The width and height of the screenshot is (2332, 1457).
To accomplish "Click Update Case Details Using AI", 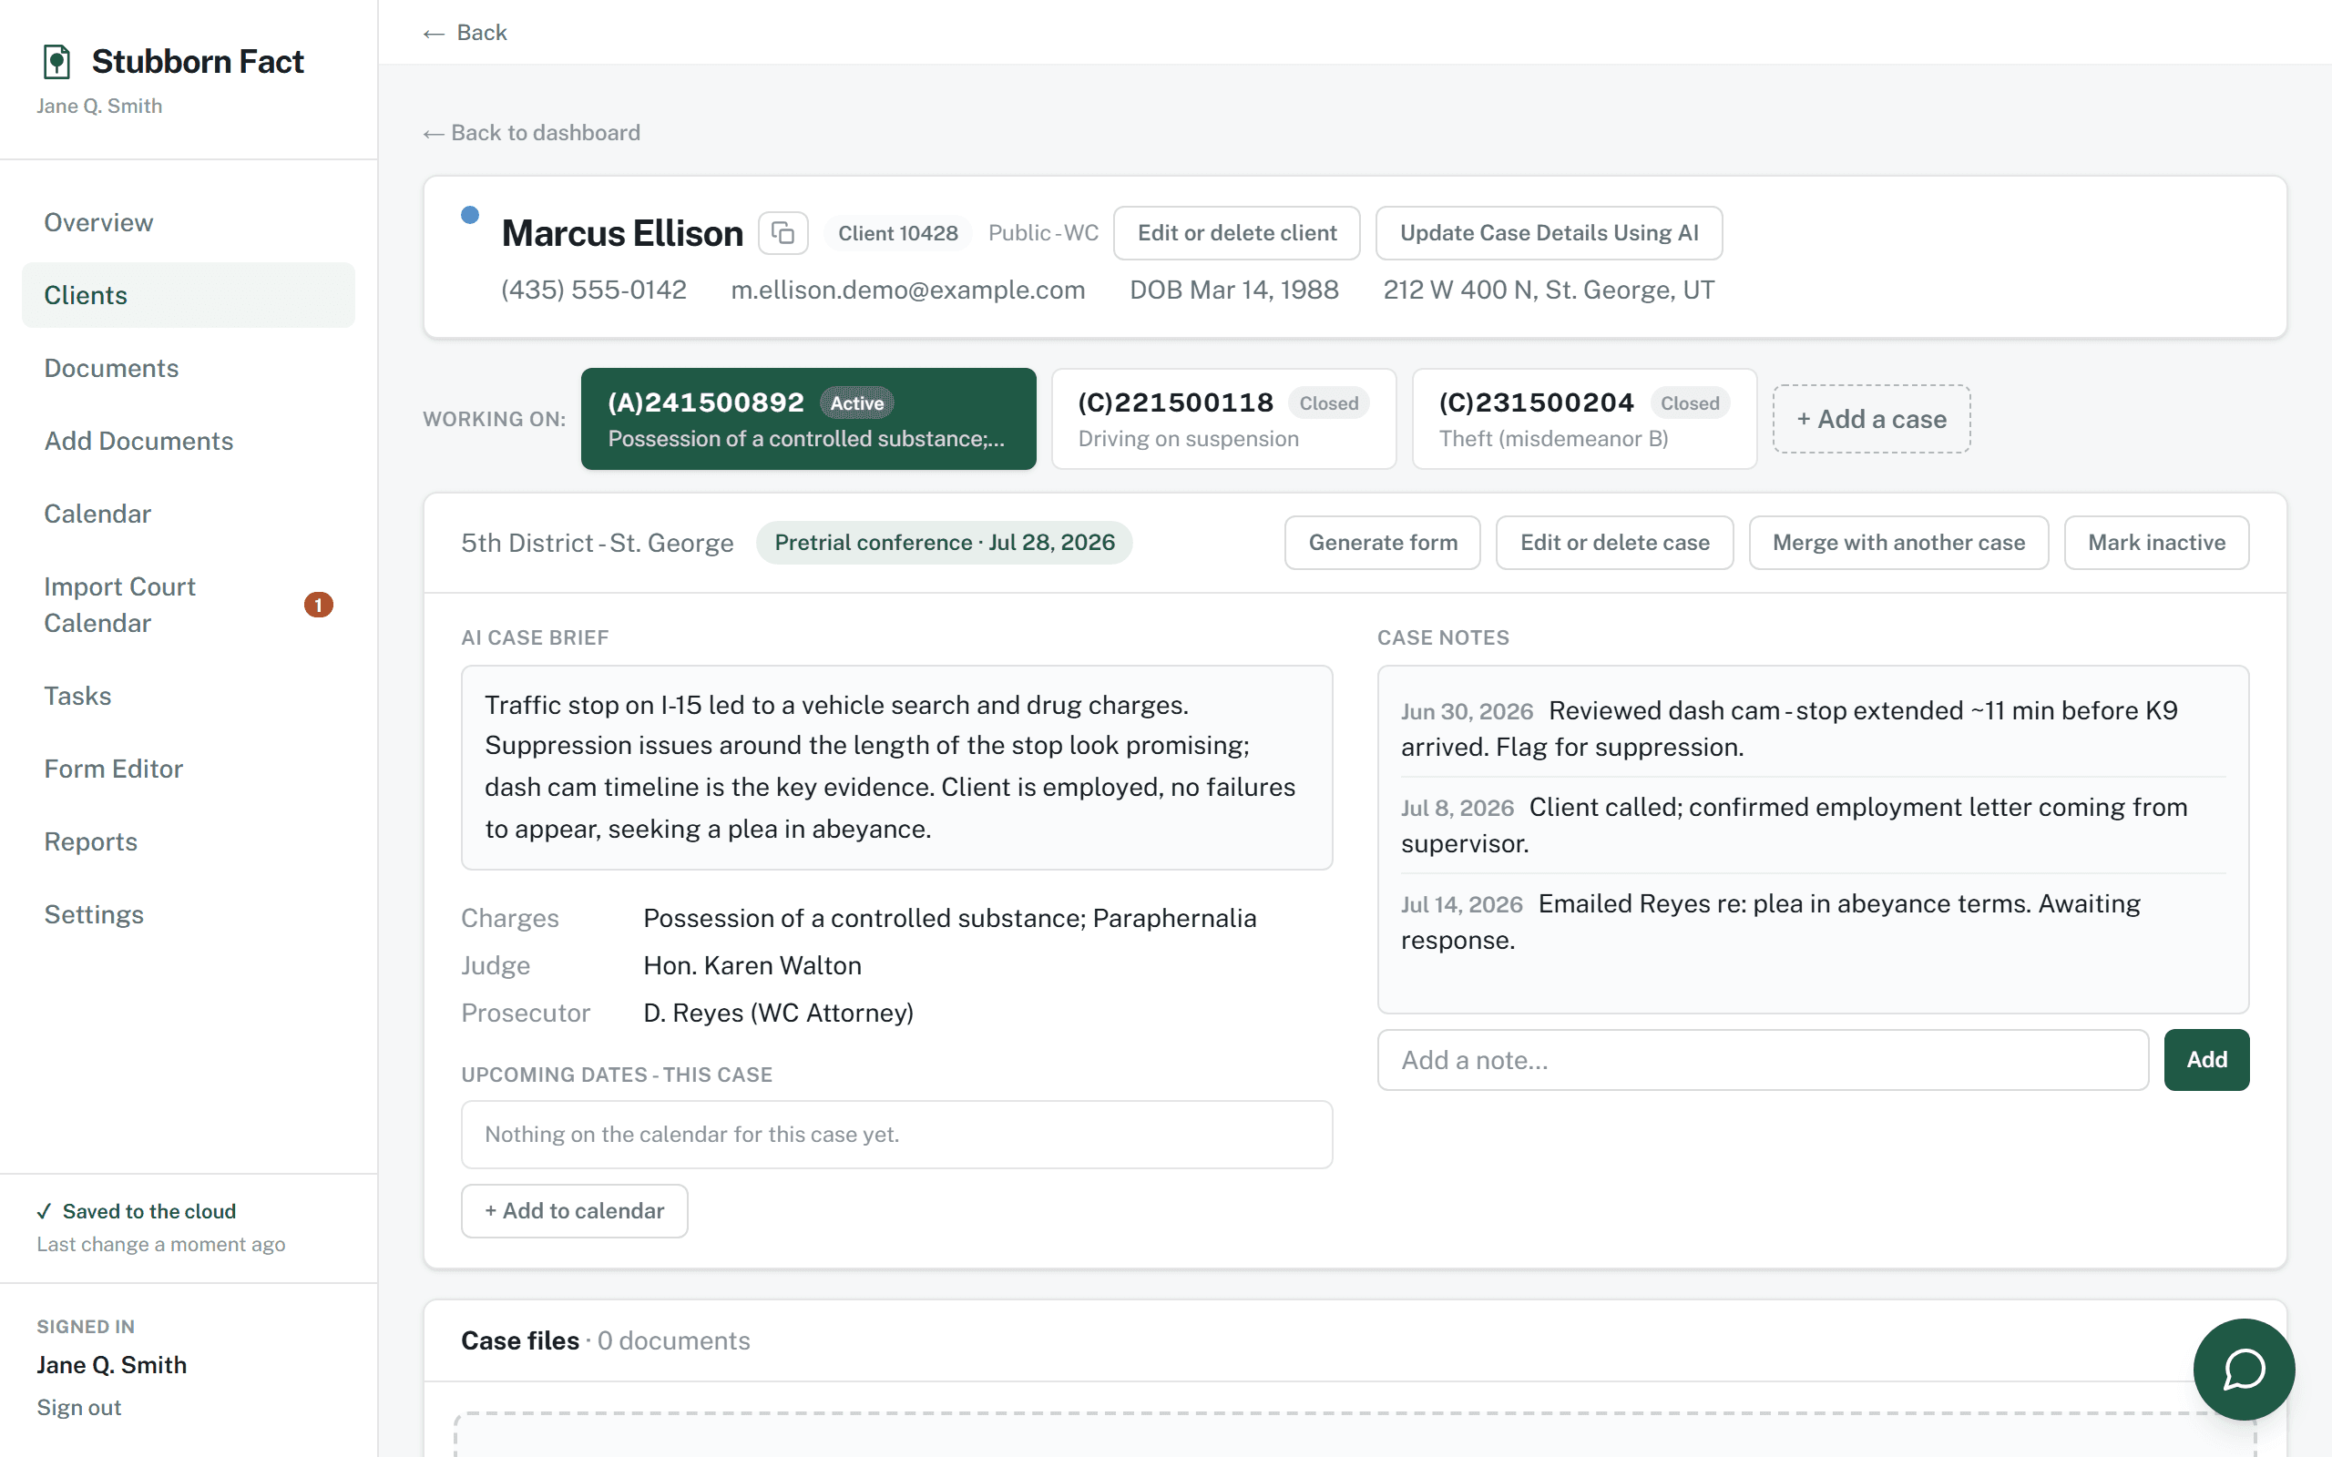I will [x=1549, y=233].
